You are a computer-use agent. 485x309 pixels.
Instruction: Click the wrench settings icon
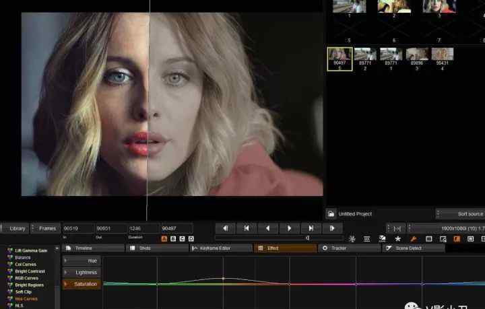tap(414, 238)
